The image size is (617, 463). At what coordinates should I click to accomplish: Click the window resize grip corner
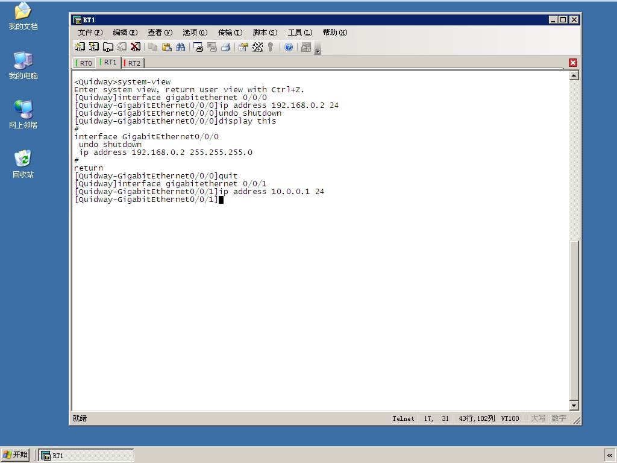click(577, 420)
